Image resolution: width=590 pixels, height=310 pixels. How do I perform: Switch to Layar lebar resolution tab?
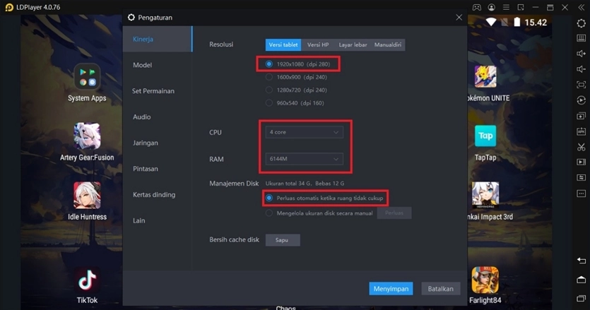353,44
